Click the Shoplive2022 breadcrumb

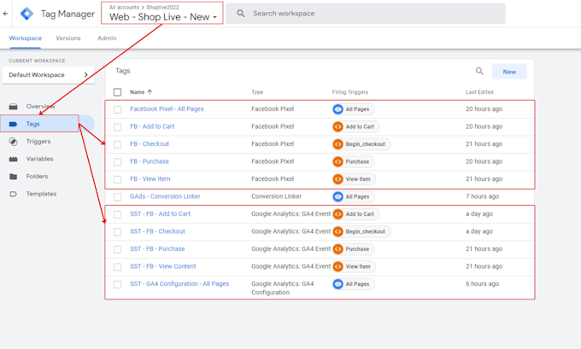(162, 8)
